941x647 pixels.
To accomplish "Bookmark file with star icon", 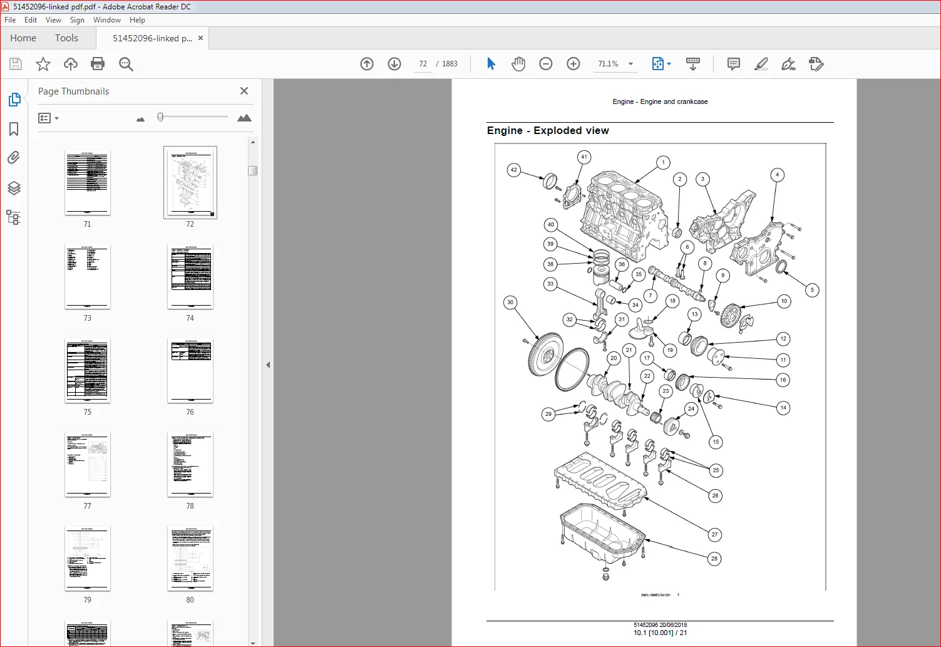I will (x=43, y=64).
